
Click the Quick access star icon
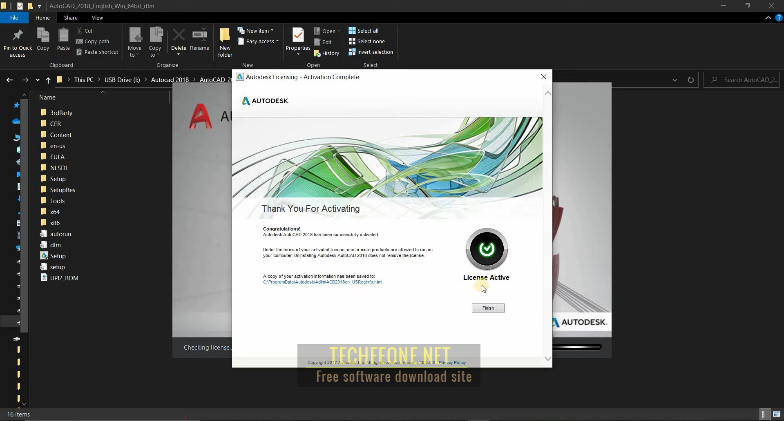click(x=16, y=105)
